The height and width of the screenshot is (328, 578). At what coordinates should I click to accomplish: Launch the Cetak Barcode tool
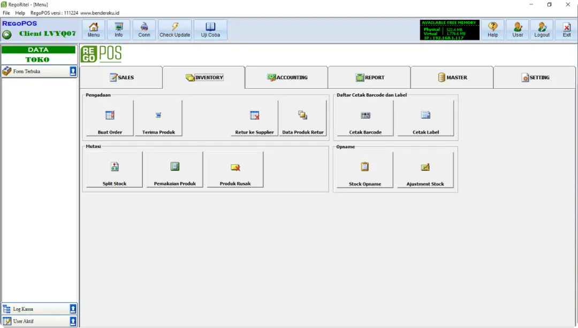pos(365,118)
